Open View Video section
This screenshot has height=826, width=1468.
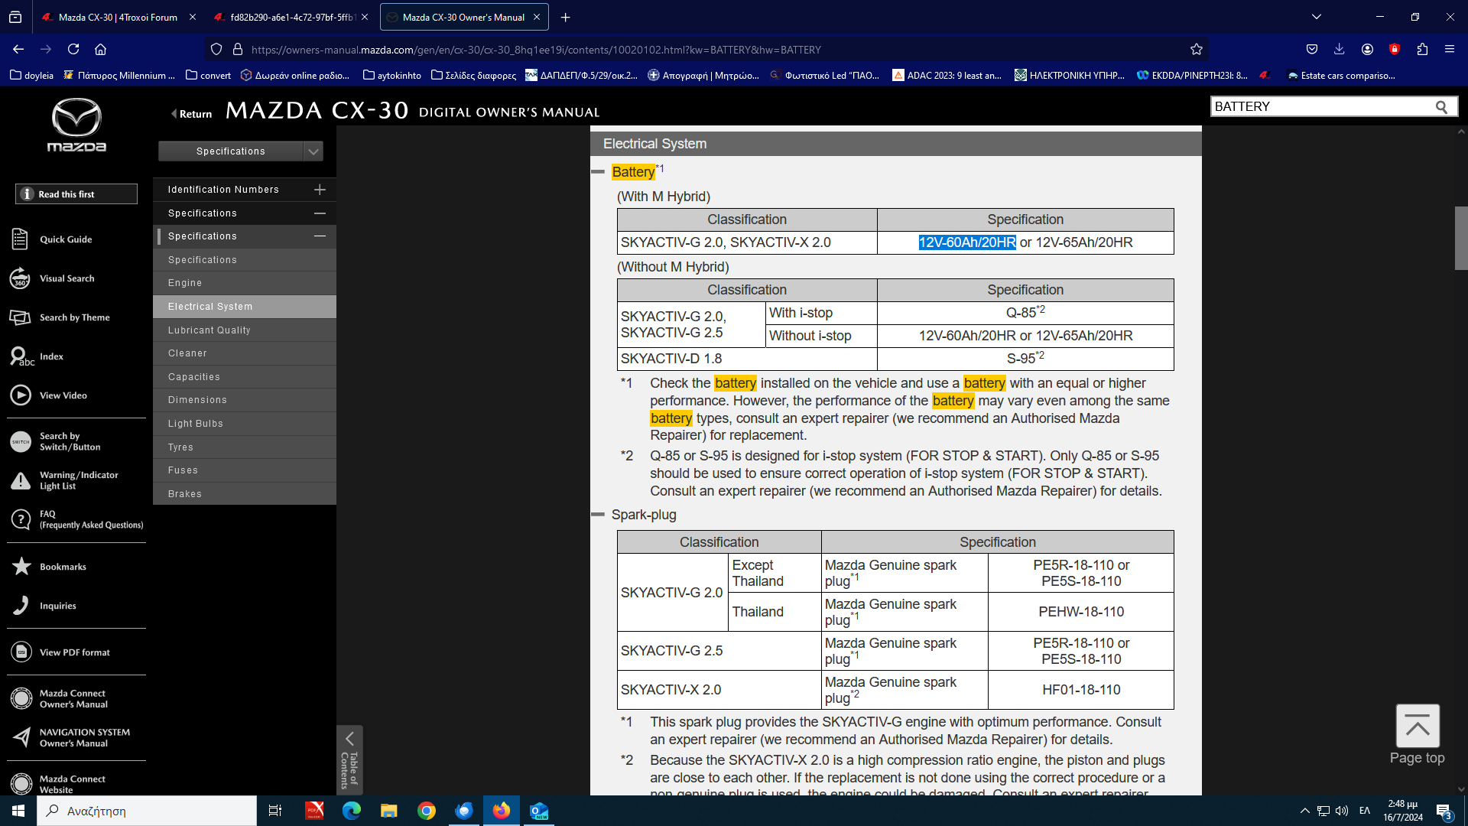pos(49,395)
